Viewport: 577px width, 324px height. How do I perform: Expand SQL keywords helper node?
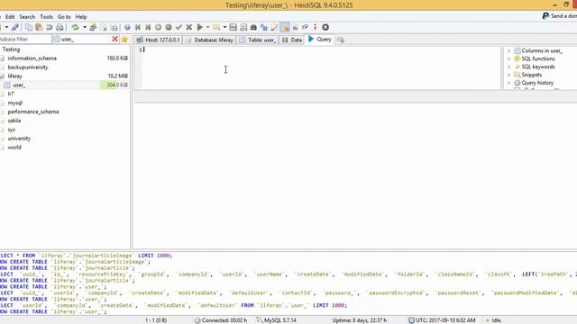(509, 67)
